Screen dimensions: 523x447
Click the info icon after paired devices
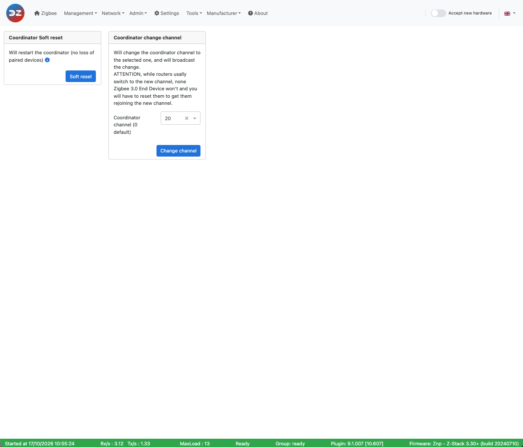pos(47,60)
